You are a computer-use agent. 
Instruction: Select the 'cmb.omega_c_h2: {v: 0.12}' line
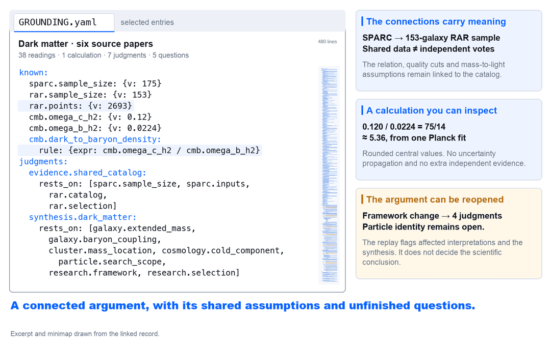(x=90, y=117)
